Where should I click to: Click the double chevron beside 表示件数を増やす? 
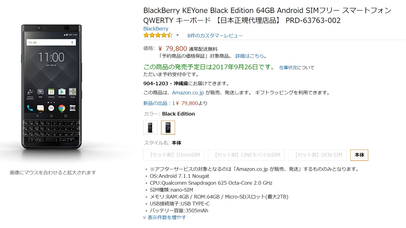click(145, 218)
